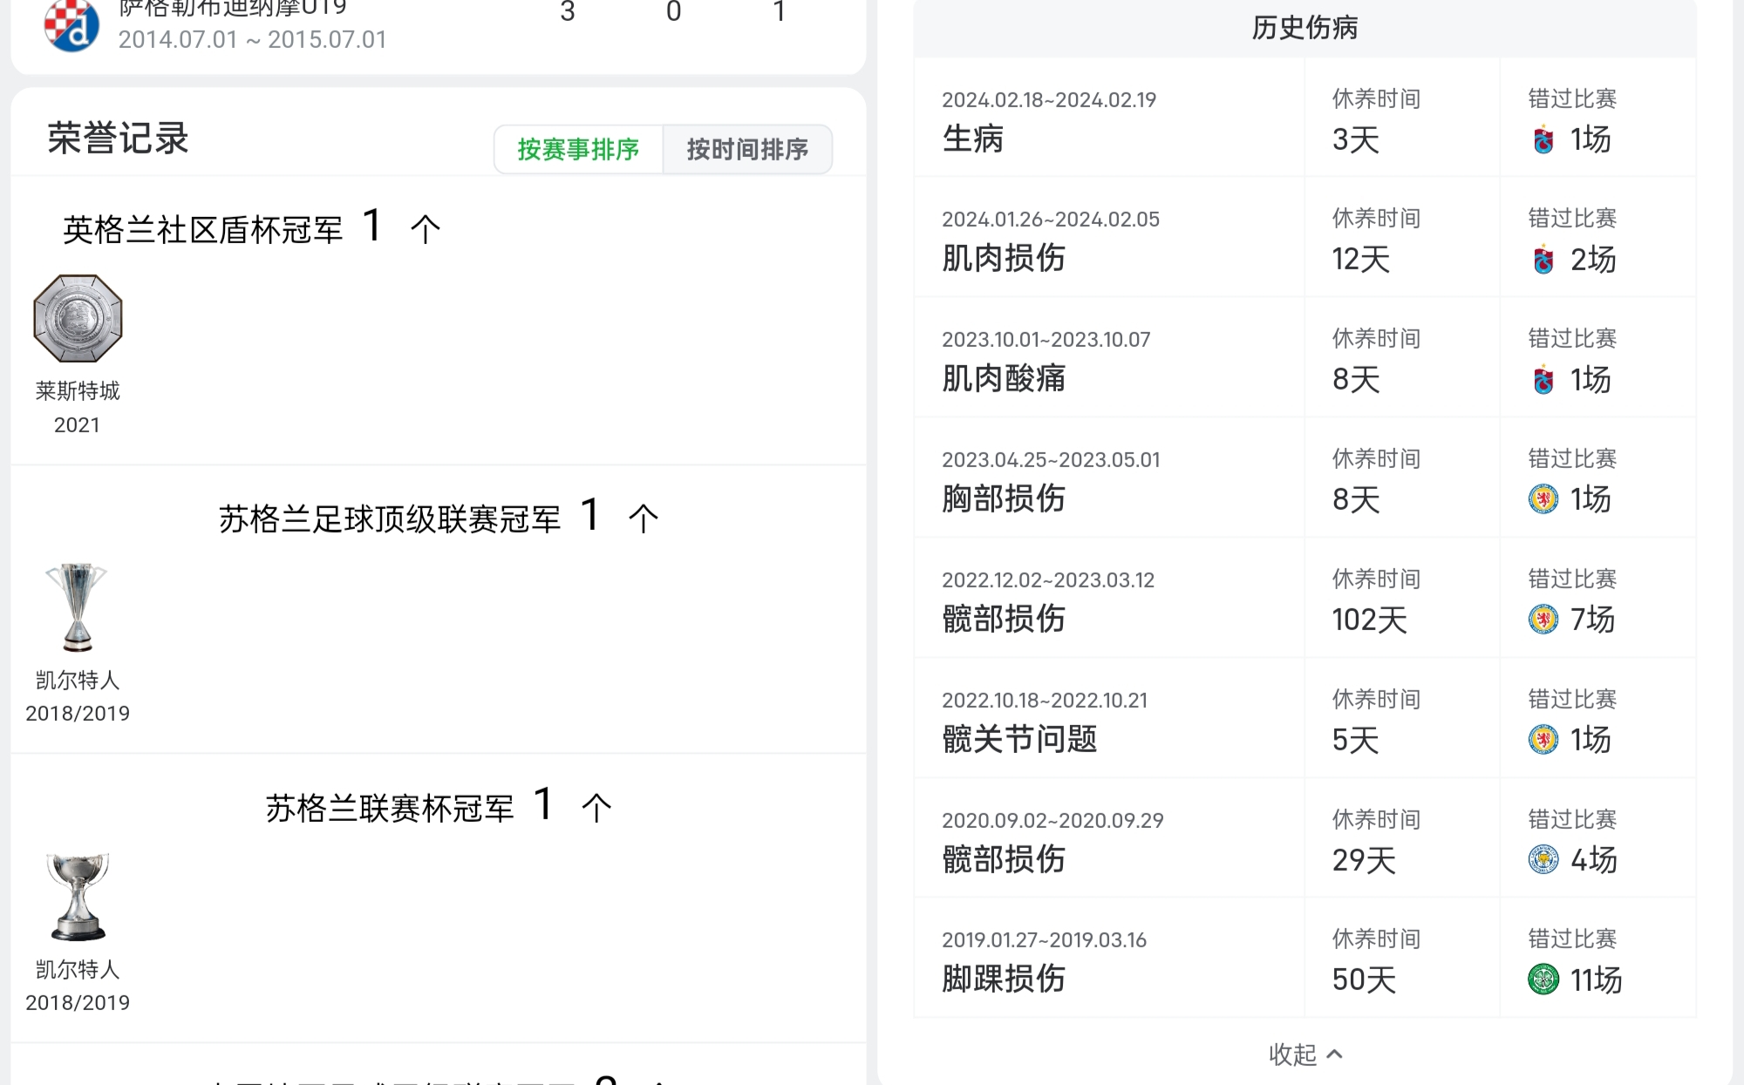
Task: Click the club crest in the 髋关节问题 row
Action: [1543, 740]
